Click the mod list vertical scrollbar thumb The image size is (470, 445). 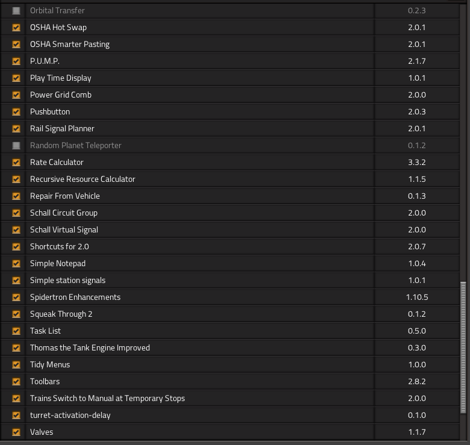[x=463, y=347]
